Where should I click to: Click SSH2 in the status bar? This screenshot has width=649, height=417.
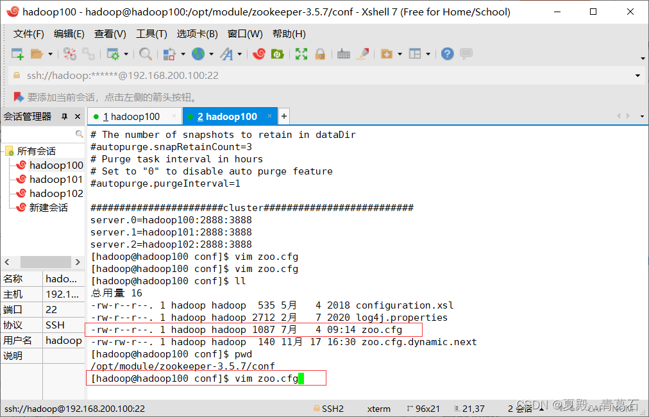[333, 409]
